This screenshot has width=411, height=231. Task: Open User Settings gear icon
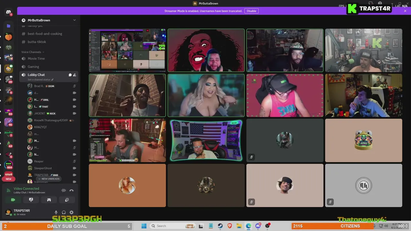pyautogui.click(x=71, y=212)
